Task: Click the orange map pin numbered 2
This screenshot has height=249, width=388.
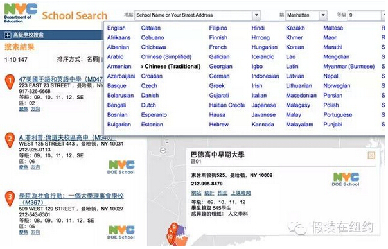Action: (10, 140)
